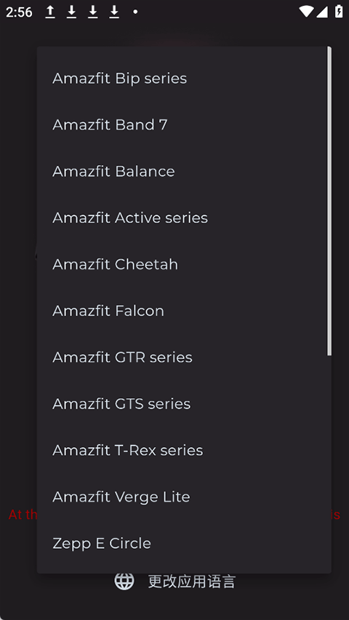Viewport: 349px width, 620px height.
Task: Tap the battery charging icon
Action: click(339, 12)
